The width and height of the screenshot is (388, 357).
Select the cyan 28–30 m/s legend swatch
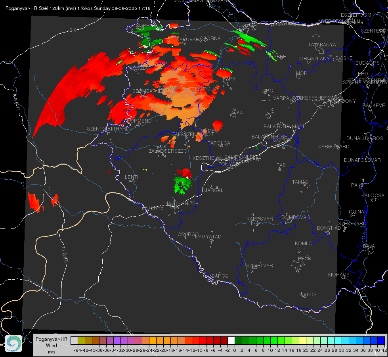[x=338, y=340]
